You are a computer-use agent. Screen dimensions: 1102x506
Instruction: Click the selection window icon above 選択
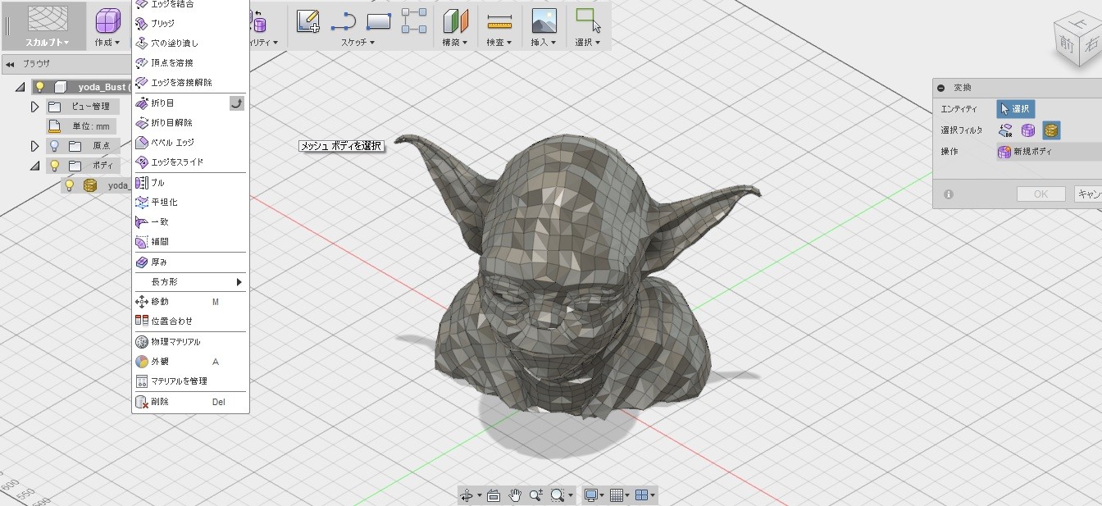click(588, 21)
